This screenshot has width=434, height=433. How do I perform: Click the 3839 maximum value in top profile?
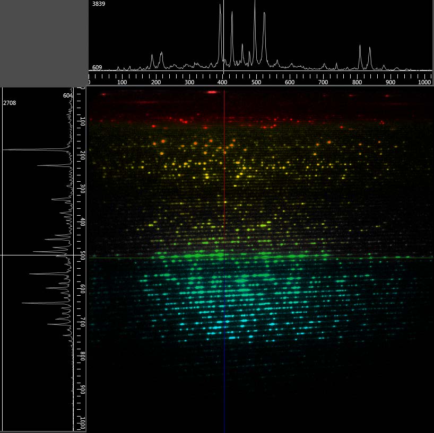point(99,4)
